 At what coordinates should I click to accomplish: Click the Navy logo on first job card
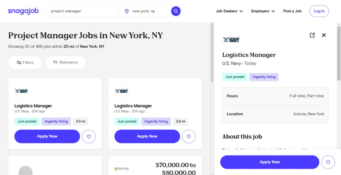coord(22,91)
